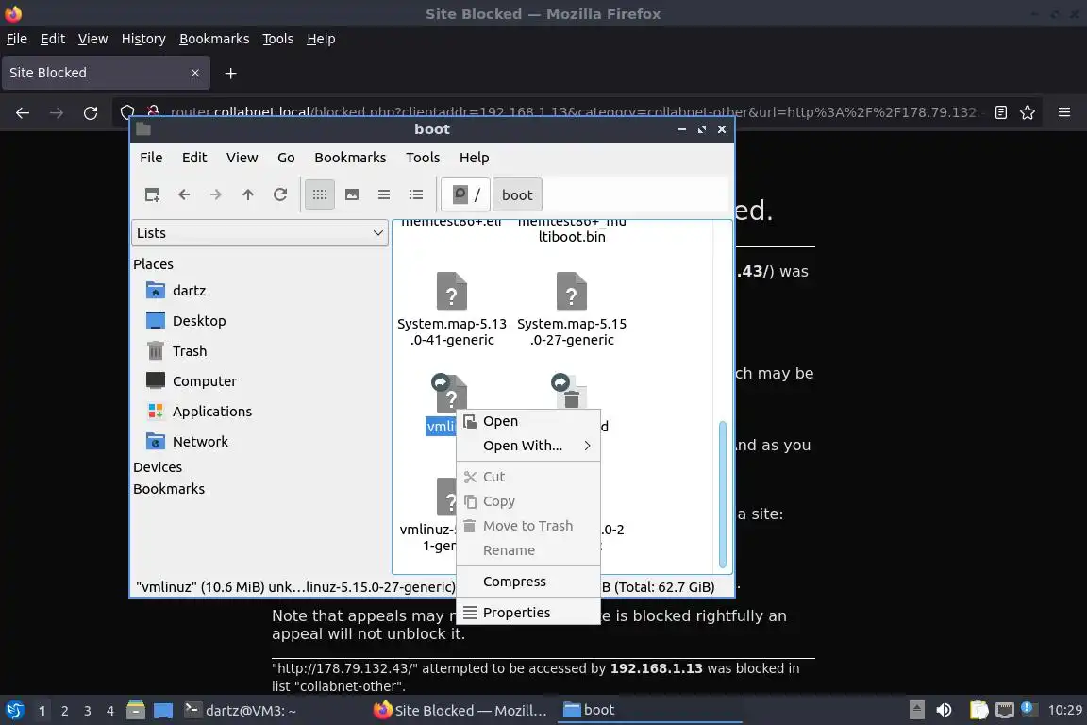The image size is (1087, 725).
Task: Reload the boot folder listing
Action: click(x=280, y=195)
